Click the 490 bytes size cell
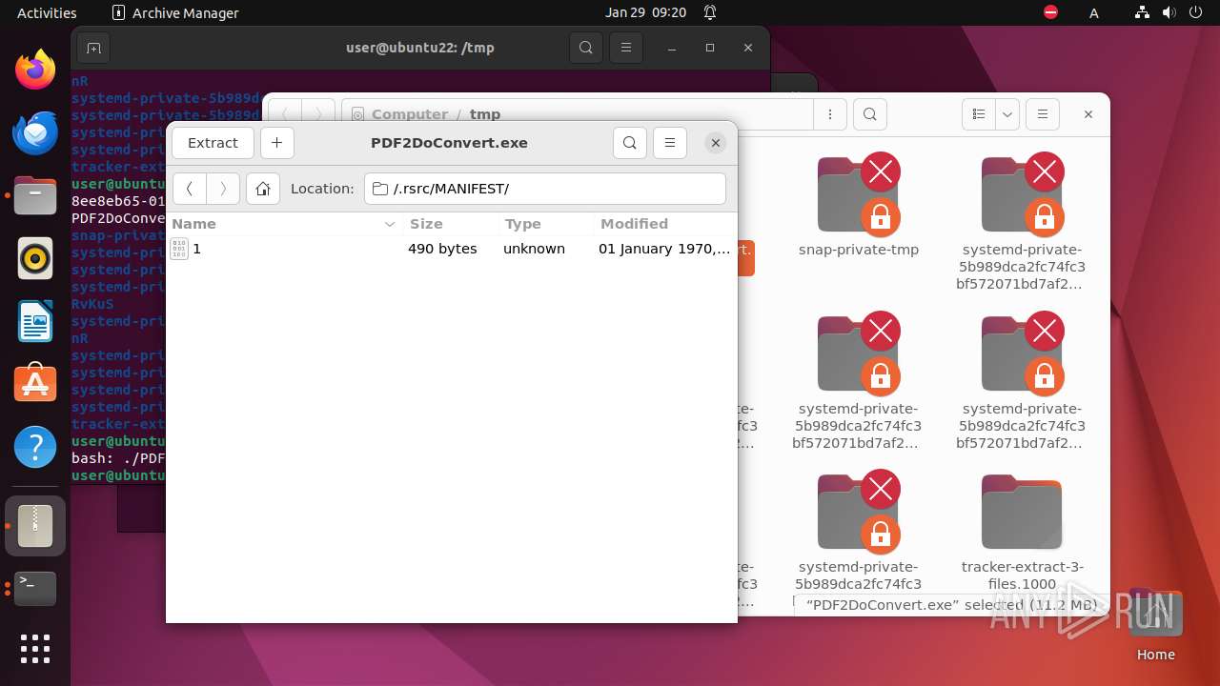This screenshot has height=686, width=1220. click(442, 249)
